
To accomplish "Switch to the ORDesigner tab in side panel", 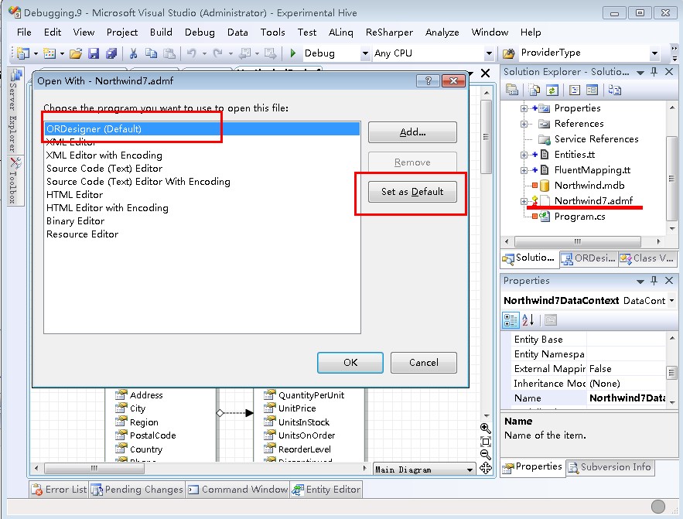I will tap(589, 258).
